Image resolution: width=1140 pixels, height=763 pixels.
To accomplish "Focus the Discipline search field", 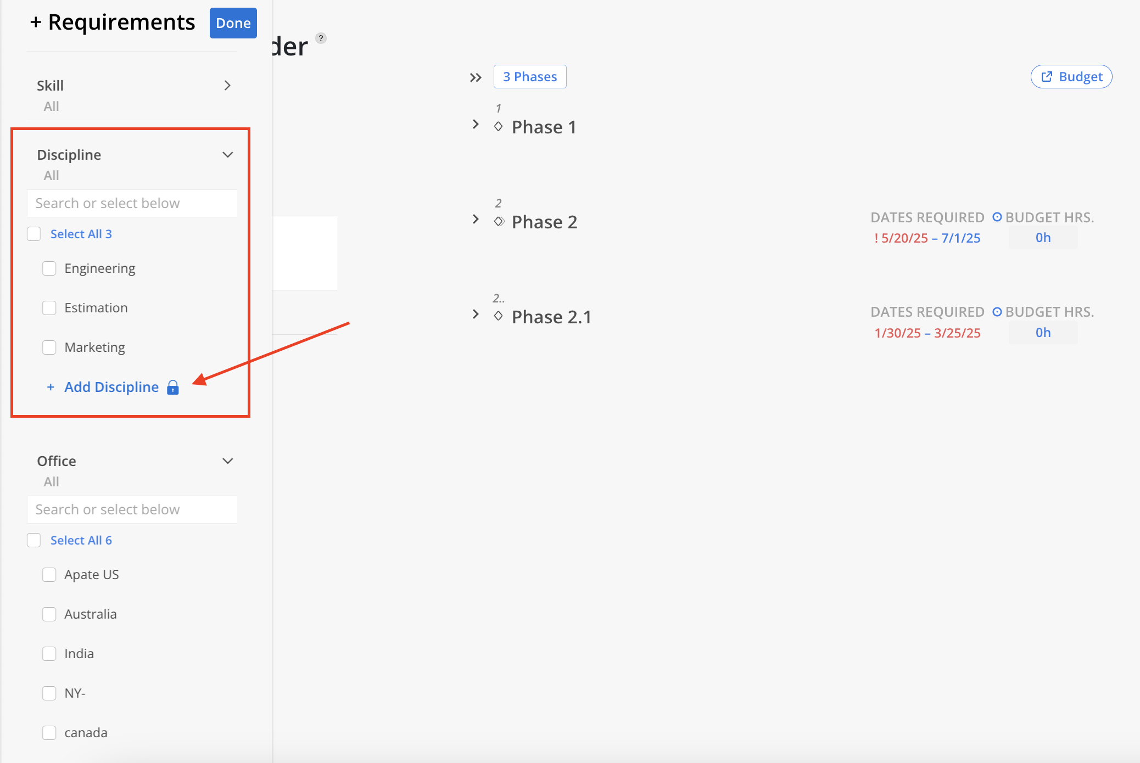I will pyautogui.click(x=132, y=203).
